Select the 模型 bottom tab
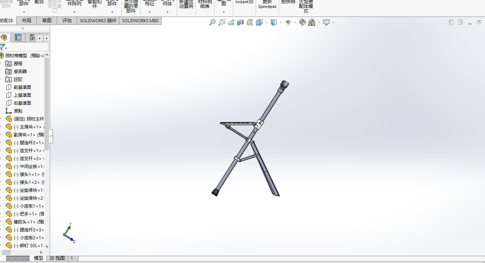 pyautogui.click(x=39, y=258)
